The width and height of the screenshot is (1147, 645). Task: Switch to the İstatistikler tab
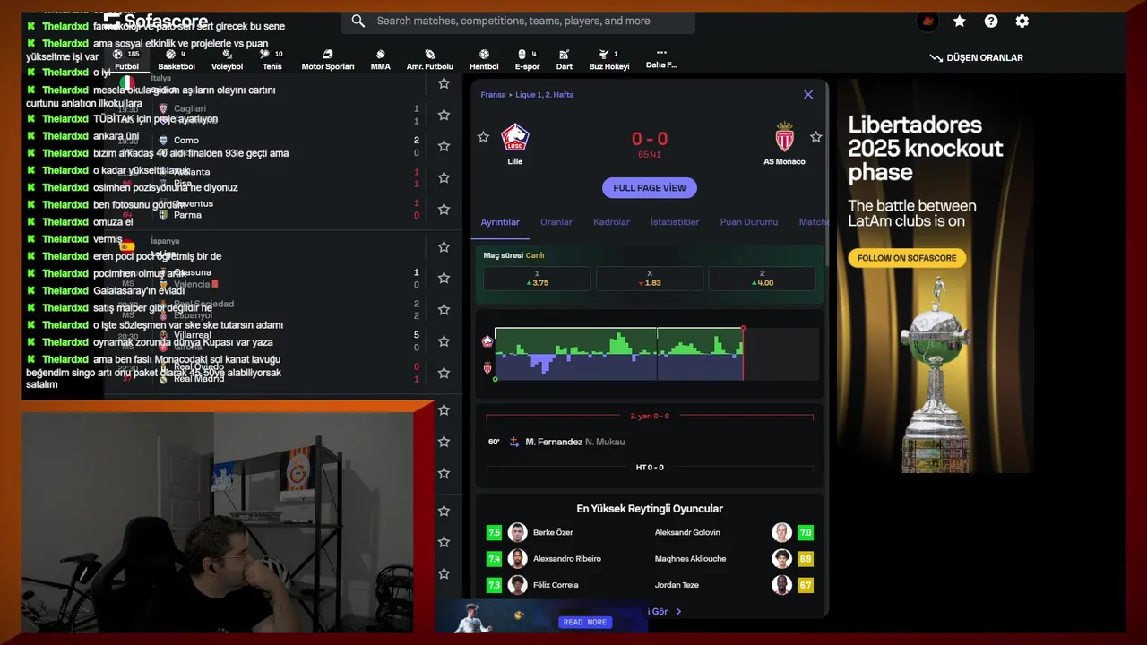click(x=675, y=222)
